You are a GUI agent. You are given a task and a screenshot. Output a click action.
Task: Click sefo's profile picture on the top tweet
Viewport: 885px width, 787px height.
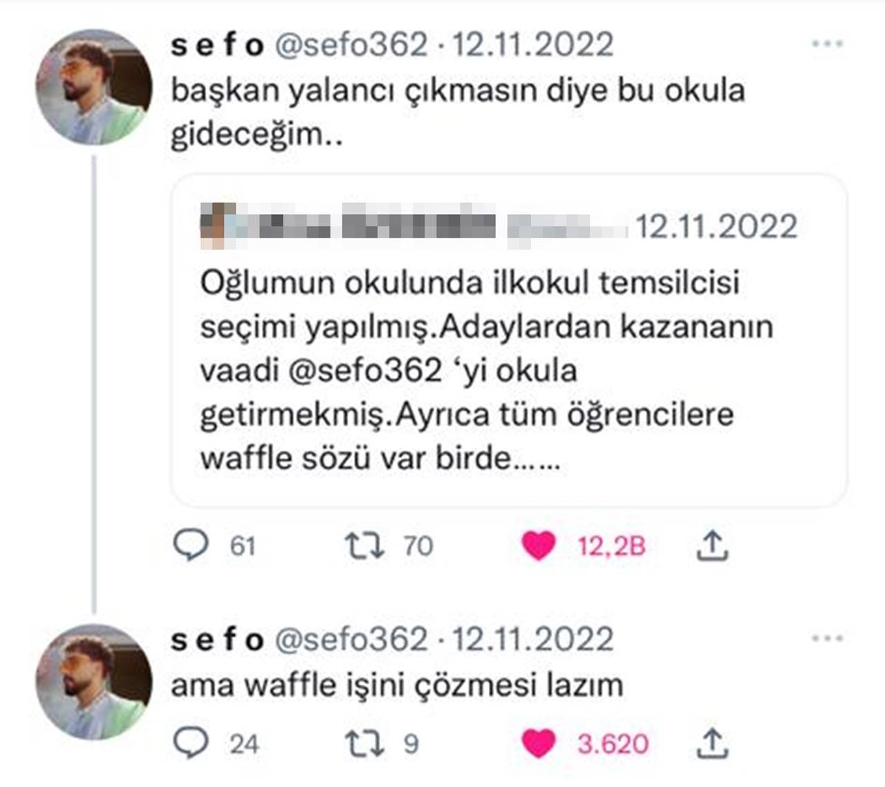[x=95, y=86]
